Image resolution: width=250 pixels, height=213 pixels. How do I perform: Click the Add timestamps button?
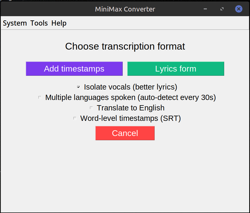74,69
